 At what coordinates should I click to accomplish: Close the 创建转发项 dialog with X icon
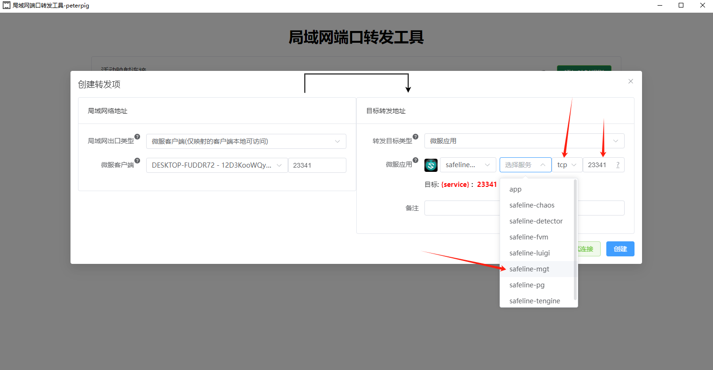click(631, 81)
